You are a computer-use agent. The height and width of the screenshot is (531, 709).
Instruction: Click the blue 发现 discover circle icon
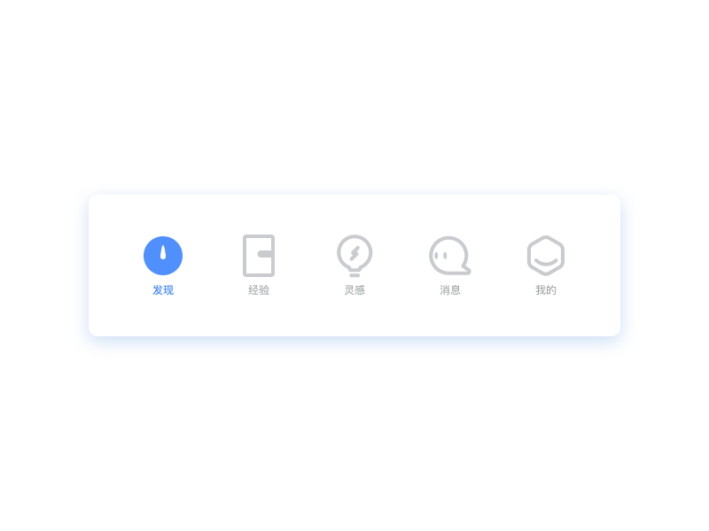coord(163,256)
